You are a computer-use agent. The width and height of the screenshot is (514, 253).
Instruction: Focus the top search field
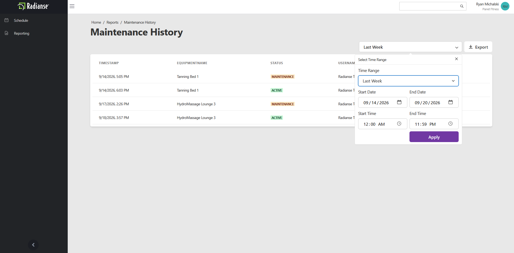[x=433, y=6]
